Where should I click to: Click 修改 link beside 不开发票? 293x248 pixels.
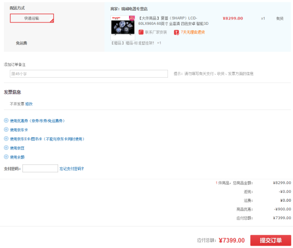(29, 104)
